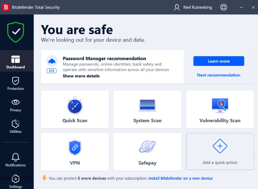This screenshot has width=258, height=189.
Task: Click the 'You are safe' heading
Action: (x=77, y=30)
